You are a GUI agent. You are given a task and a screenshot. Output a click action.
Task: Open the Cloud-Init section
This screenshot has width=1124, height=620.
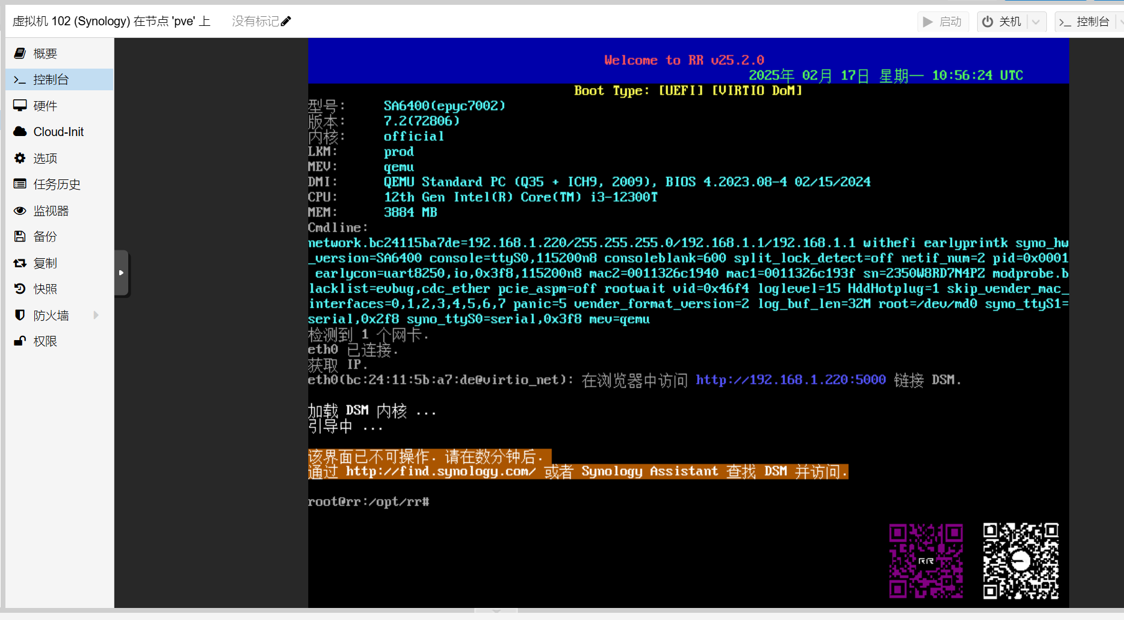coord(60,132)
